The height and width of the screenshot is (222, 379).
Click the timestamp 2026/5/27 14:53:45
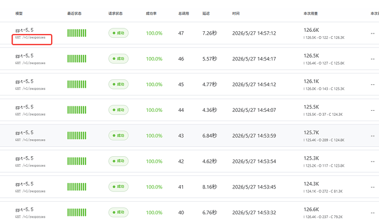tap(254, 187)
